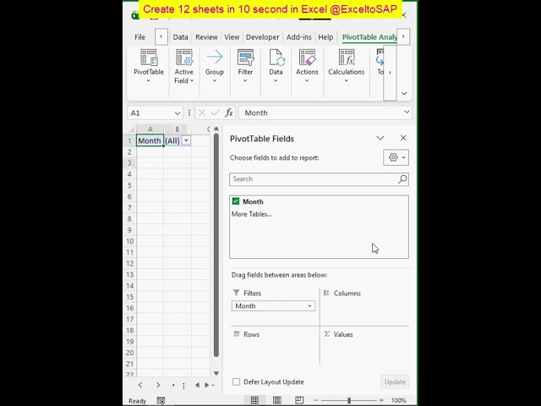
Task: Select cell A1 containing Month
Action: pyautogui.click(x=150, y=140)
